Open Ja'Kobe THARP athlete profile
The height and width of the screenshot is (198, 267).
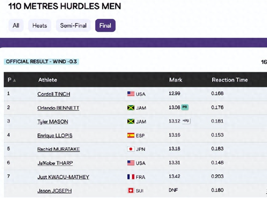pyautogui.click(x=55, y=163)
